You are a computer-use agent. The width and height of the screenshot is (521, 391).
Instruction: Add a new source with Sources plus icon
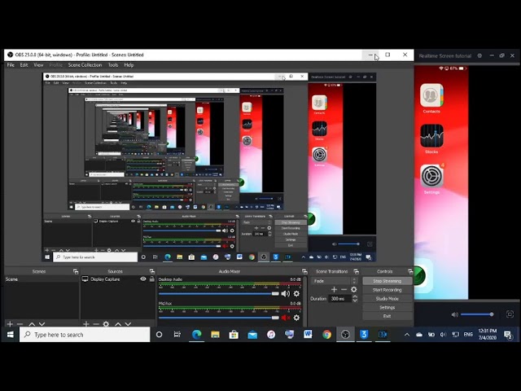pyautogui.click(x=86, y=324)
